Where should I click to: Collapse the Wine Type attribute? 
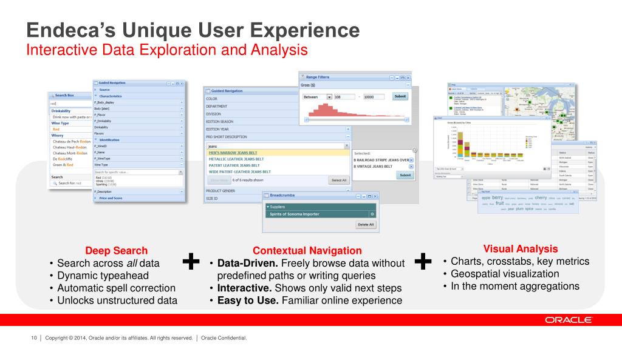tap(182, 165)
